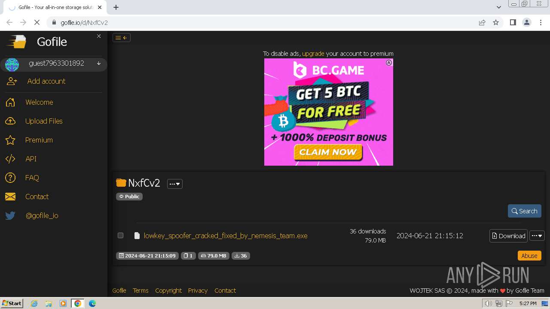Click the Search button

click(x=525, y=211)
